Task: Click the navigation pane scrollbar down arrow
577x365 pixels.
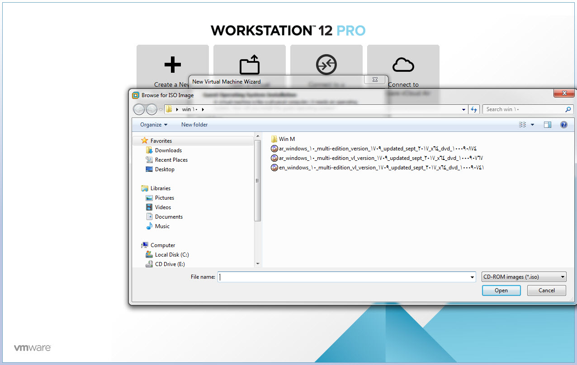Action: pos(258,264)
